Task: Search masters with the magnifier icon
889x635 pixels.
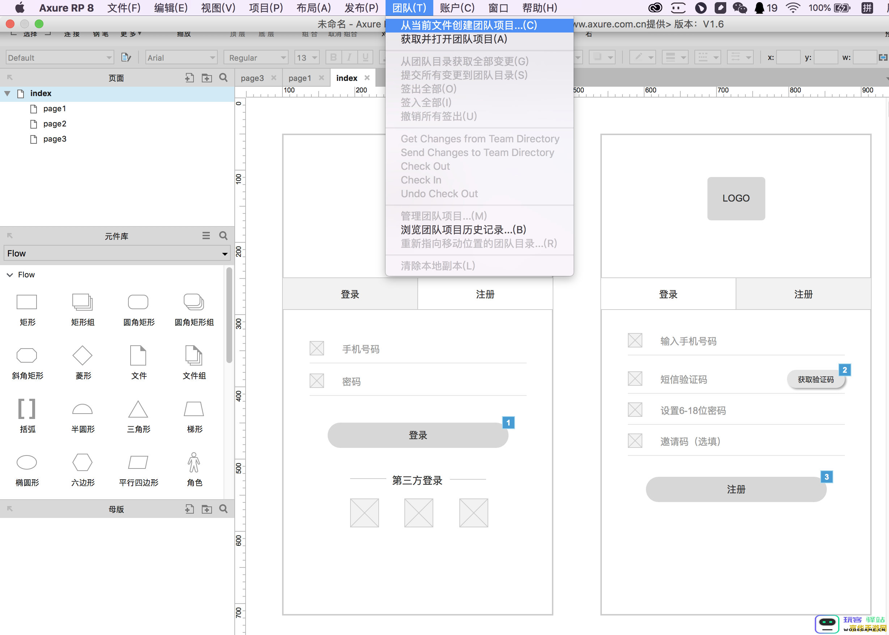Action: coord(224,509)
